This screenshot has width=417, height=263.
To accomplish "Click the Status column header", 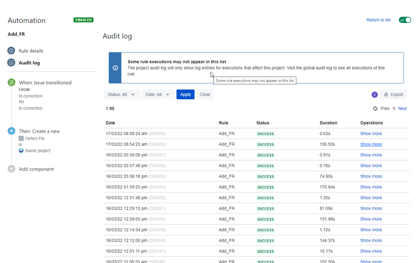I will 263,123.
